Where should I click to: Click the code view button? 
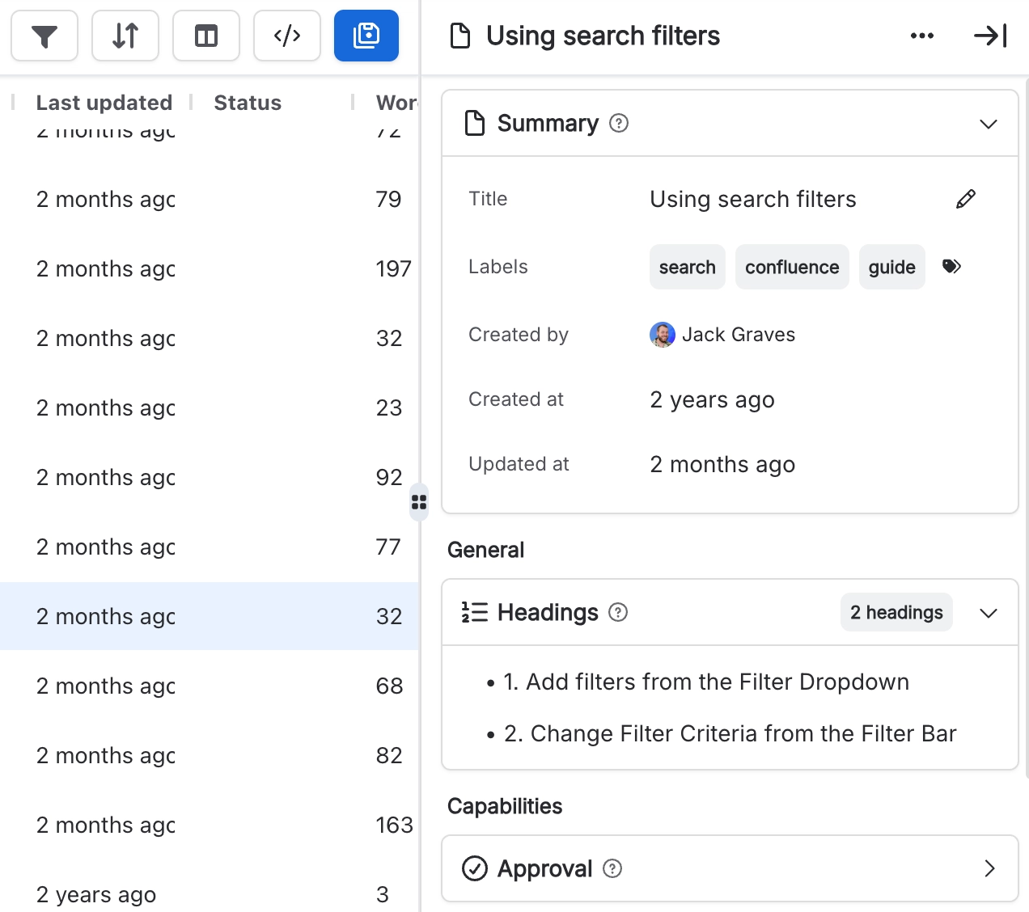point(287,36)
